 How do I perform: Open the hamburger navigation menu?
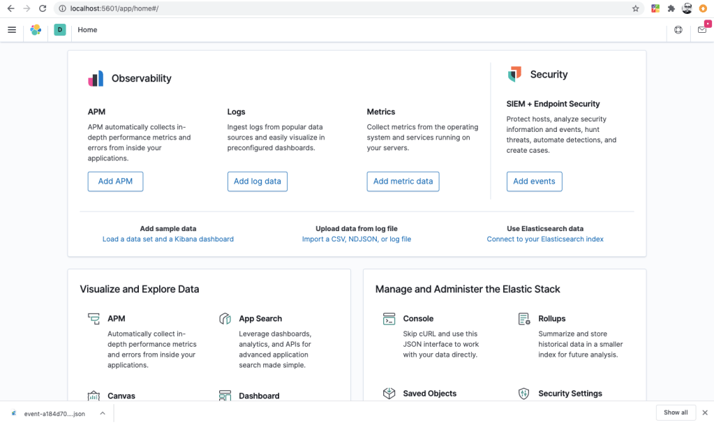[12, 30]
